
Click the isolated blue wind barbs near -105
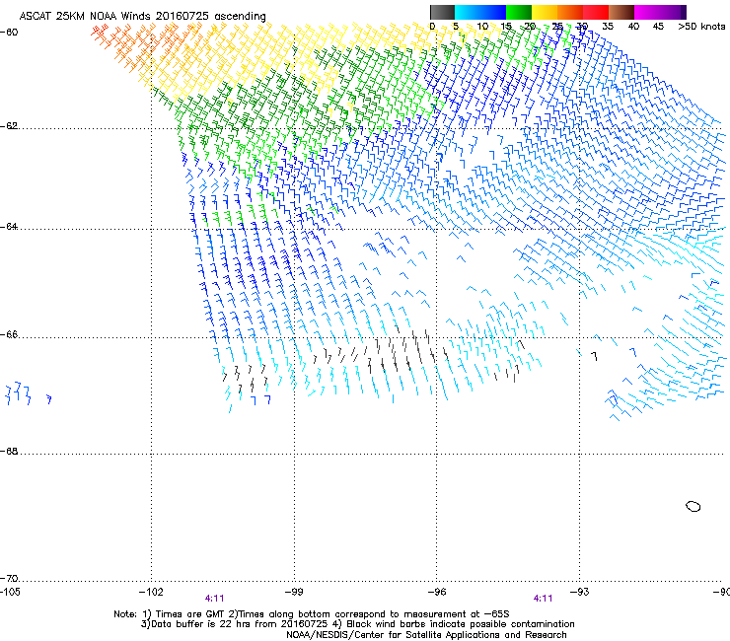pyautogui.click(x=28, y=393)
